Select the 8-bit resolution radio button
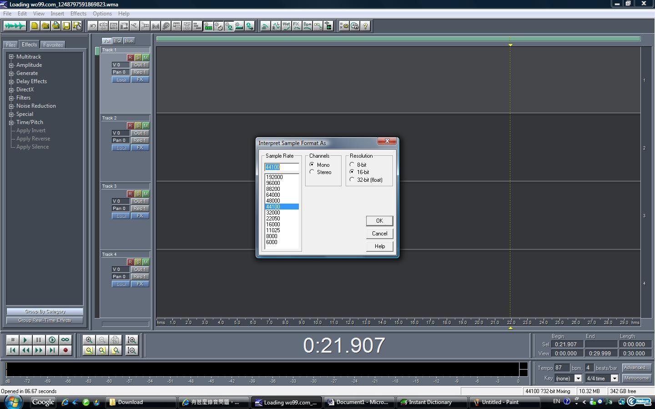The height and width of the screenshot is (409, 655). (352, 165)
